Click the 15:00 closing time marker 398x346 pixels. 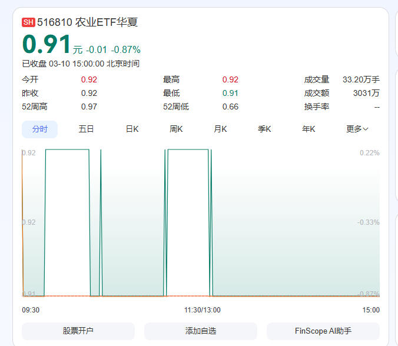pyautogui.click(x=371, y=310)
